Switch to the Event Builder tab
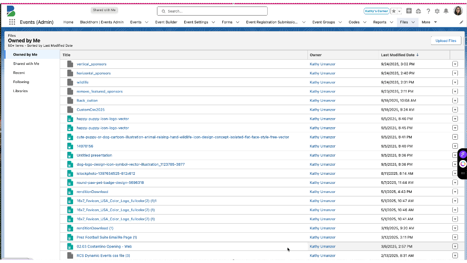 [166, 22]
